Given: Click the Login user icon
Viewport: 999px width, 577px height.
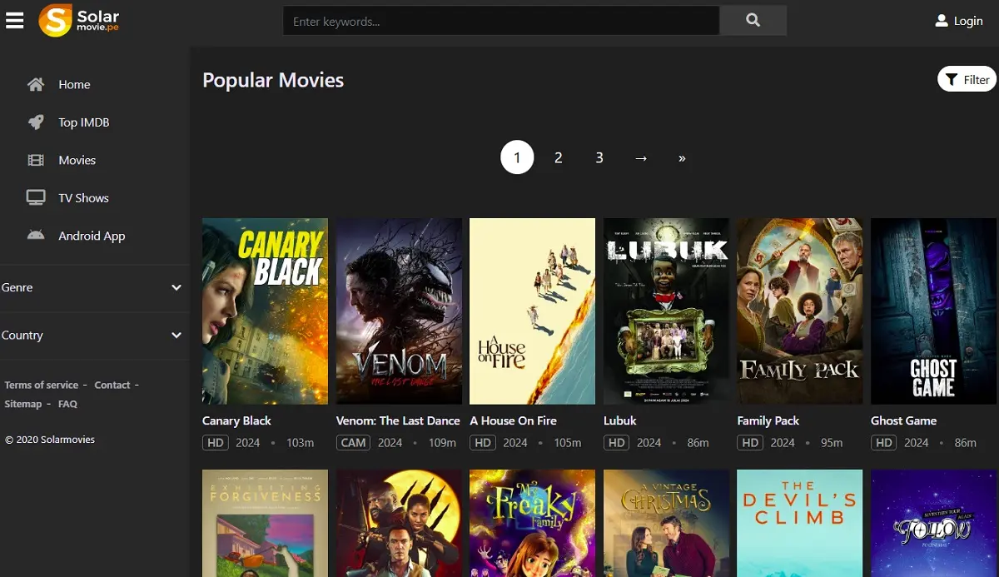Looking at the screenshot, I should pyautogui.click(x=942, y=21).
